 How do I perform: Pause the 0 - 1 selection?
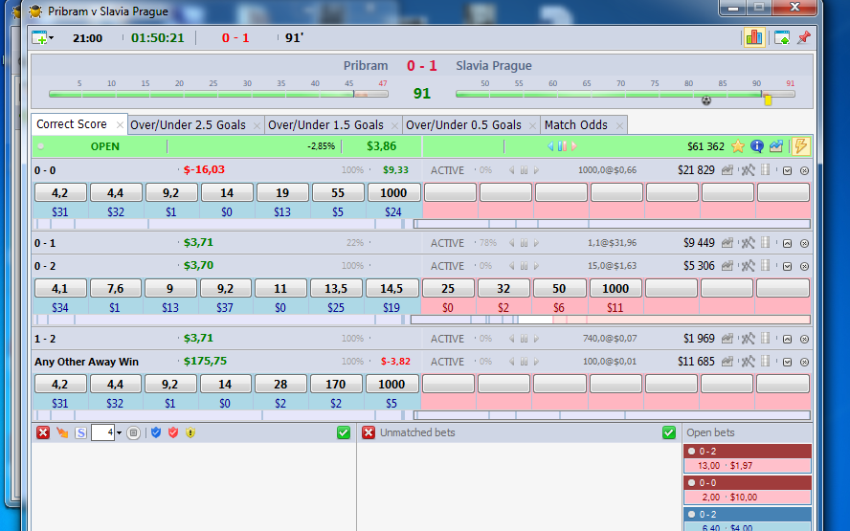(x=524, y=243)
